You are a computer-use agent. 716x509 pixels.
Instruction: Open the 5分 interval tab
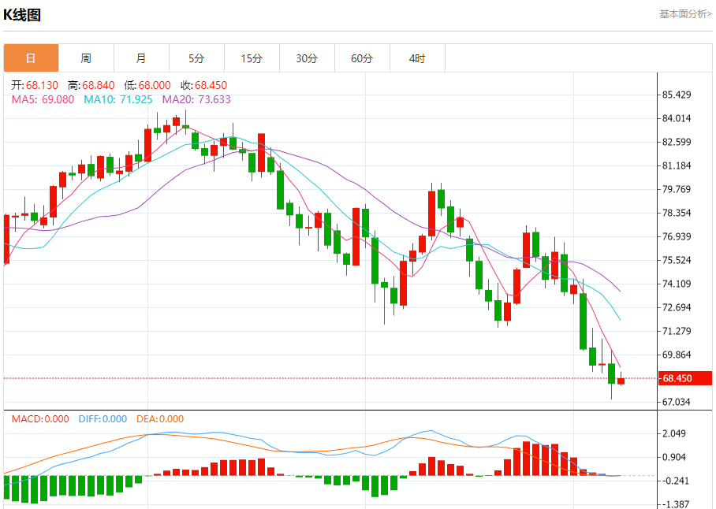coord(197,58)
